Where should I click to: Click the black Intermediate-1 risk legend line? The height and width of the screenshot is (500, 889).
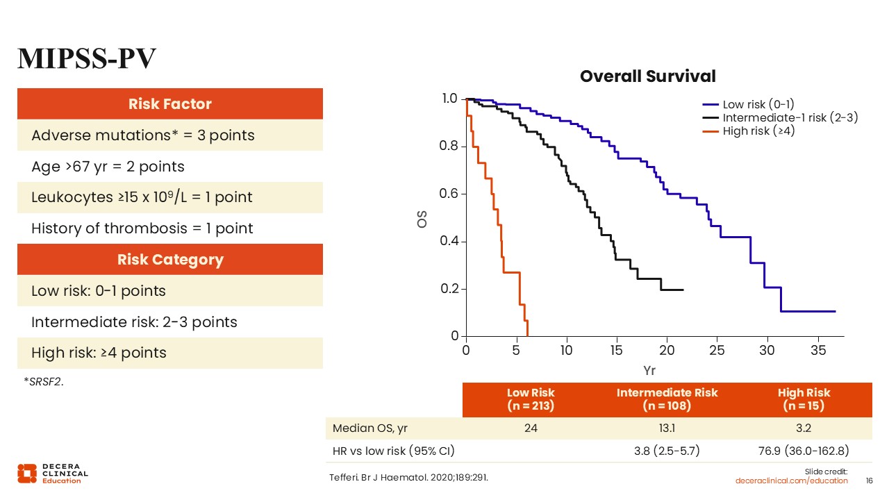(x=711, y=117)
